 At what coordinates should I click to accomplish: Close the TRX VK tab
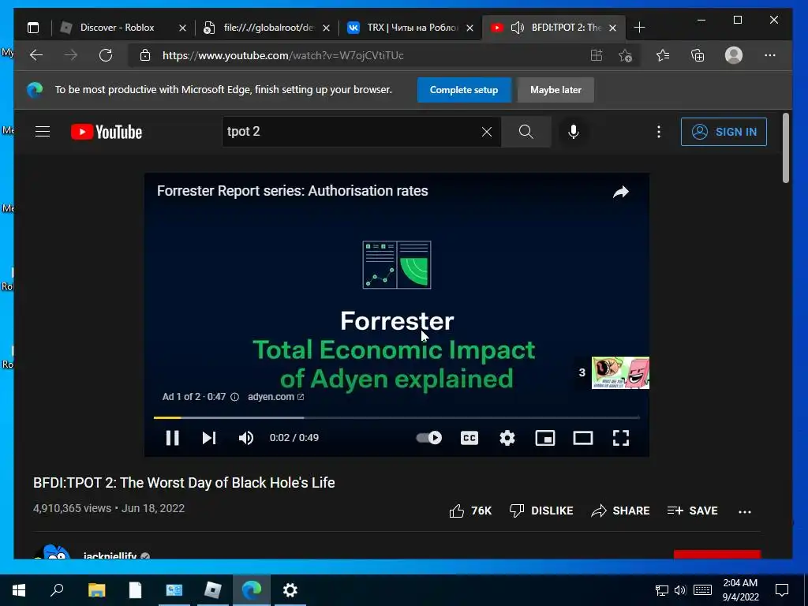(x=469, y=28)
